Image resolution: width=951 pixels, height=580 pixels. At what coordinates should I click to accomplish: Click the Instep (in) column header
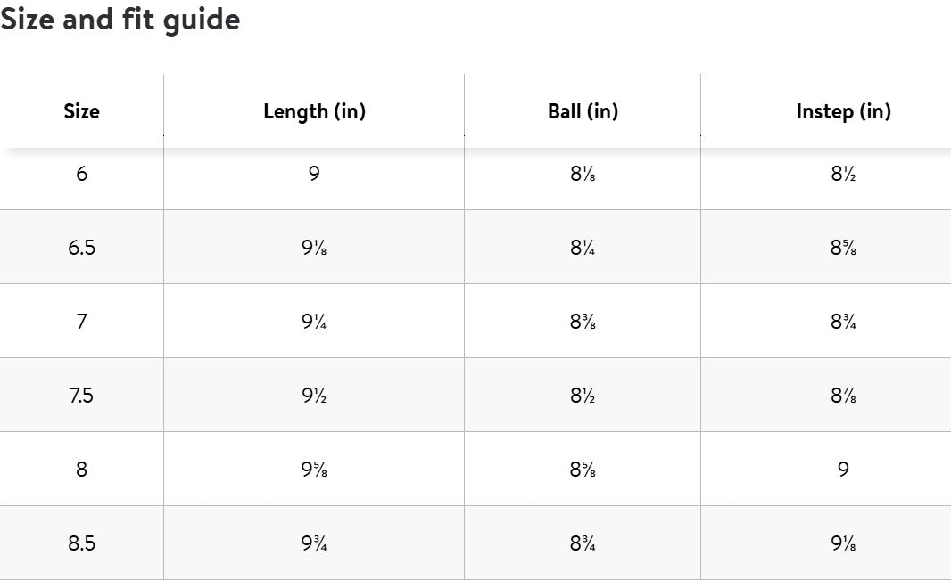coord(843,111)
